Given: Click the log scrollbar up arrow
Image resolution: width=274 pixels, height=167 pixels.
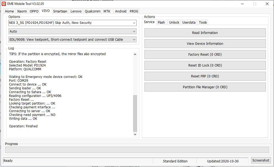Looking at the screenshot, I should click(x=135, y=54).
